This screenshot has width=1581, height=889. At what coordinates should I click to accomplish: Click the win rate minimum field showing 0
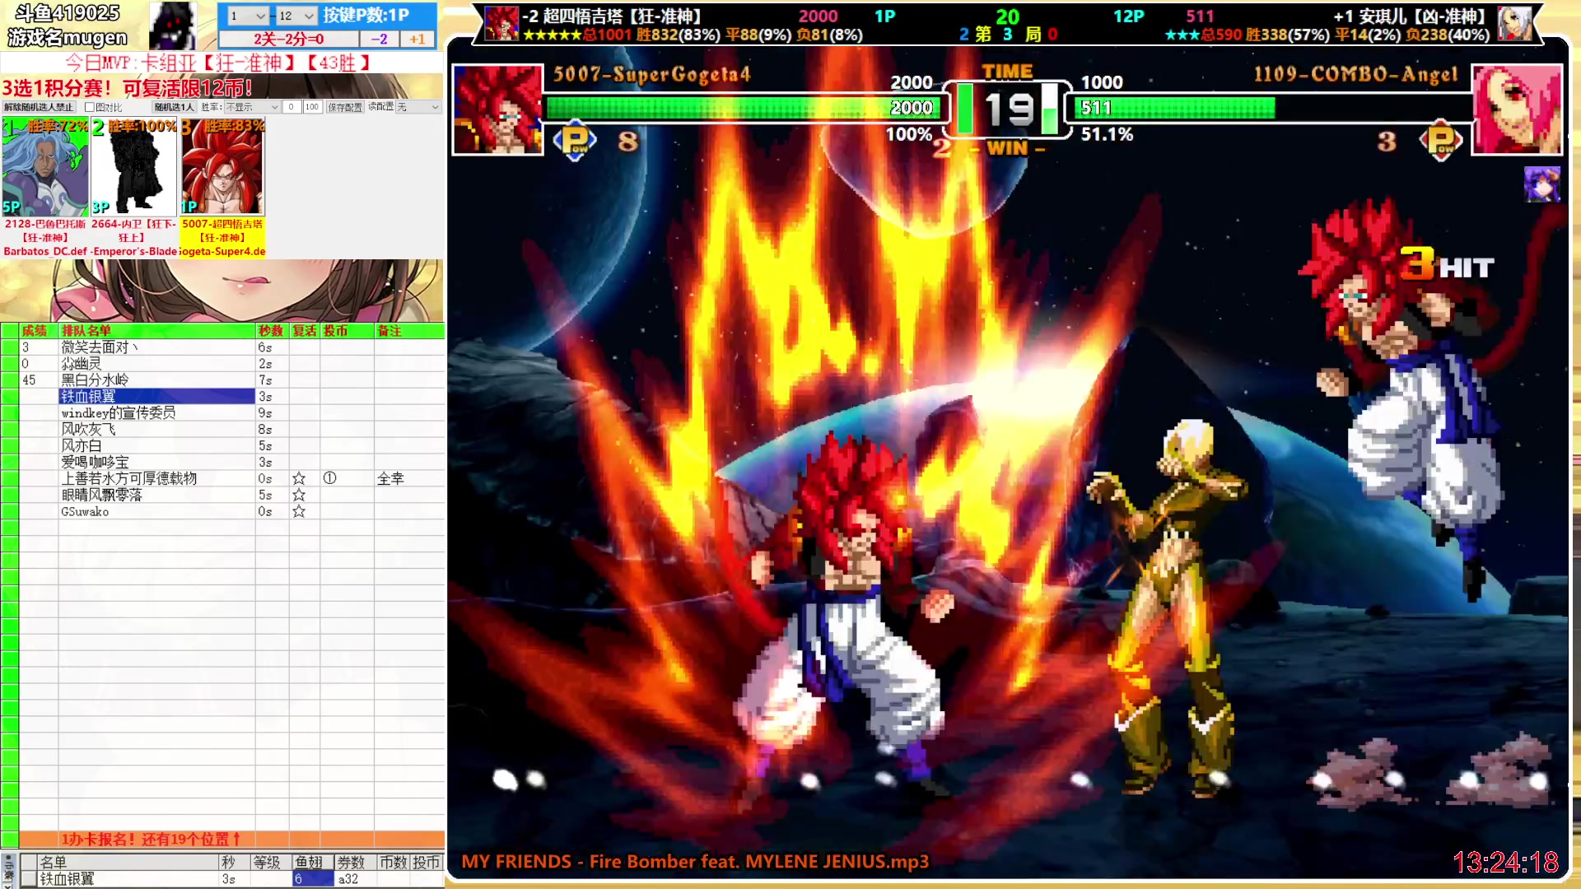click(x=291, y=107)
